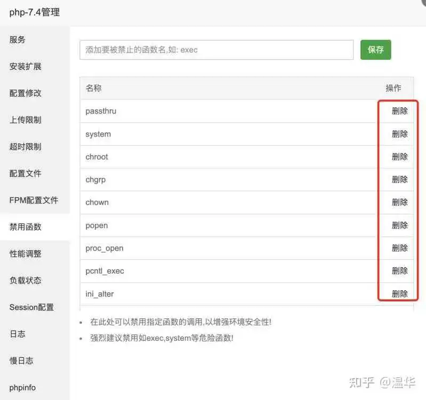
Task: Remove chroot from disabled functions
Action: [400, 157]
